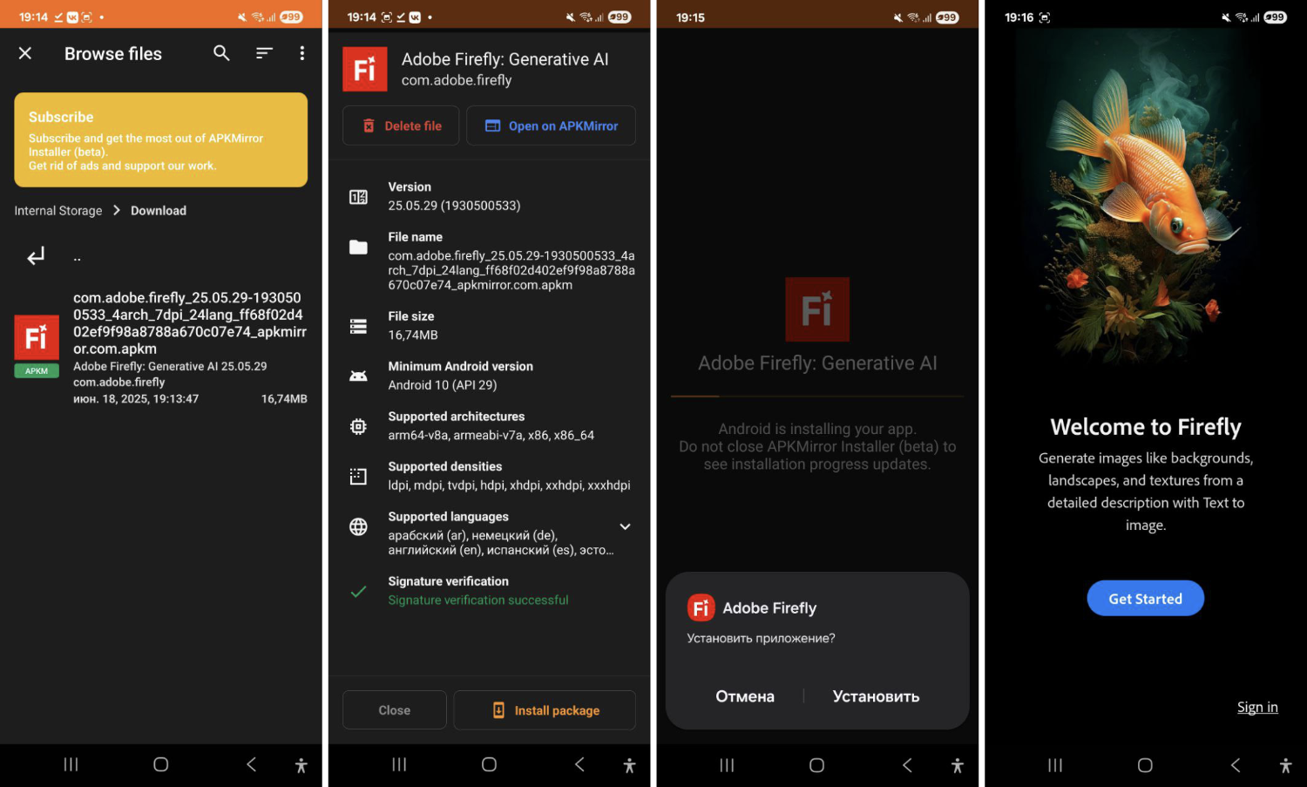
Task: Tap the architectures list 'arm64-v8a, armeabi-v7a, x86, x86_64'
Action: coord(491,436)
